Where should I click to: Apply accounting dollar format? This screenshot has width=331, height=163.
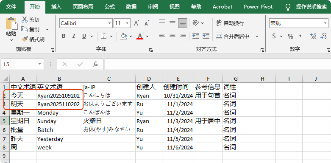click(274, 36)
